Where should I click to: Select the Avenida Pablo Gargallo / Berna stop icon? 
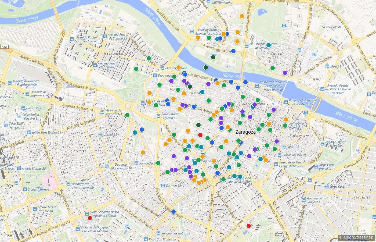pos(72,39)
